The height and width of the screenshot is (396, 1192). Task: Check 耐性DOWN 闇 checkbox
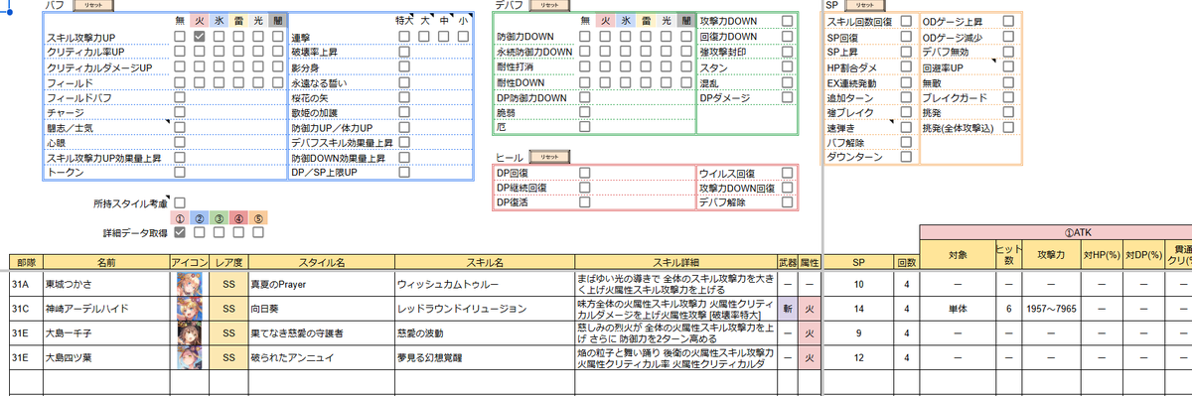[x=685, y=82]
